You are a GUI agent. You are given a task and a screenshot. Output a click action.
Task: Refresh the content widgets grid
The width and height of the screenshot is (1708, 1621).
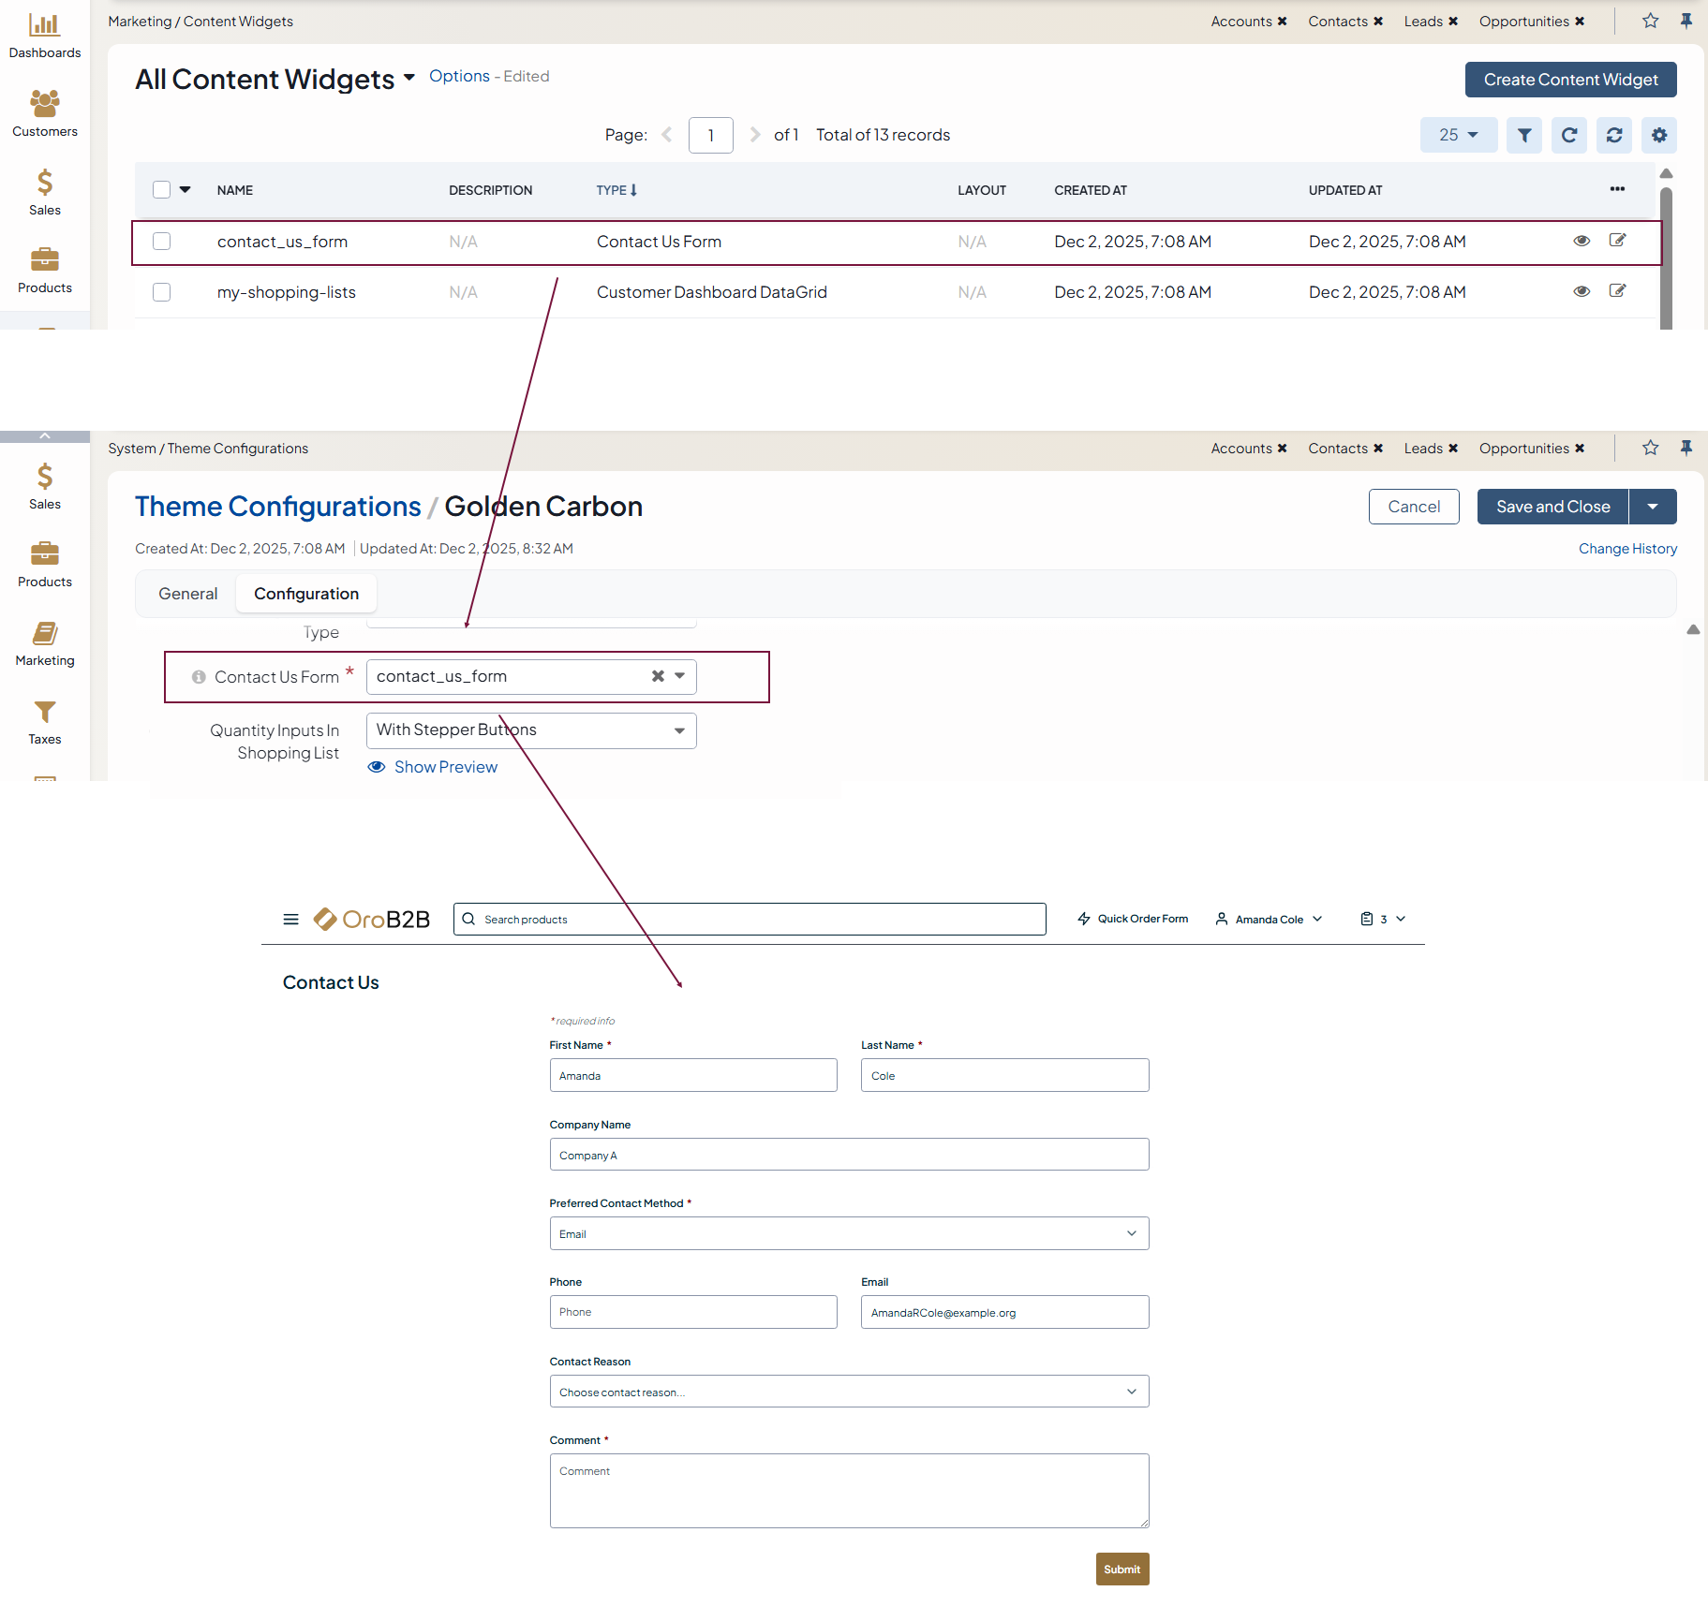pyautogui.click(x=1569, y=135)
